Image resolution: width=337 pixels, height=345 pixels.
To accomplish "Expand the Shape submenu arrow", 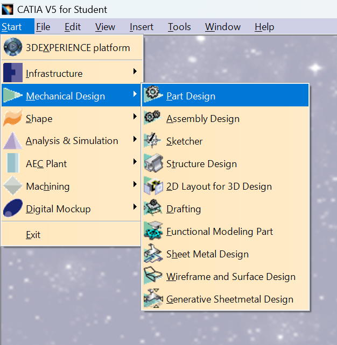I will coord(135,117).
